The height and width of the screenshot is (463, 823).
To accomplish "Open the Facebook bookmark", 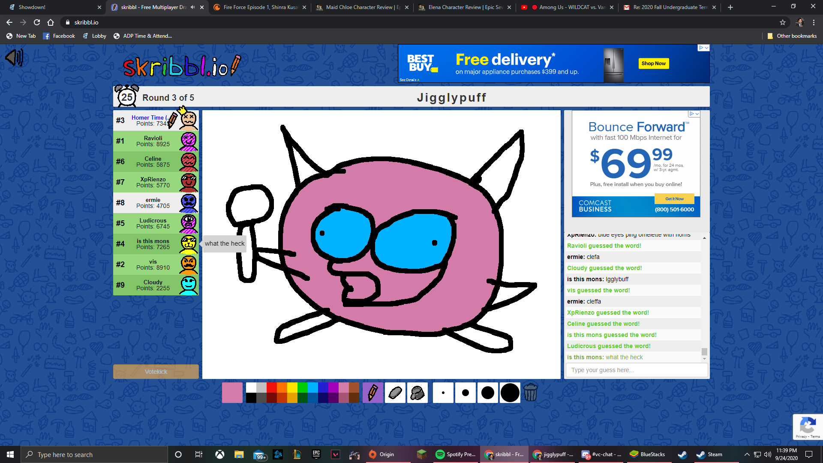I will [x=59, y=36].
